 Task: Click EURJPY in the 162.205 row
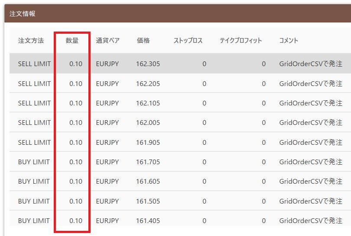click(107, 84)
